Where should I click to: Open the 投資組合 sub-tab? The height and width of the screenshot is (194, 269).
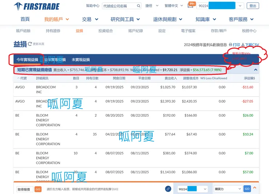pos(105,31)
